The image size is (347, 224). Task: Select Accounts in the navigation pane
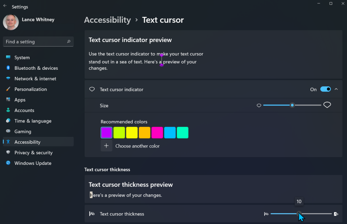[x=24, y=110]
